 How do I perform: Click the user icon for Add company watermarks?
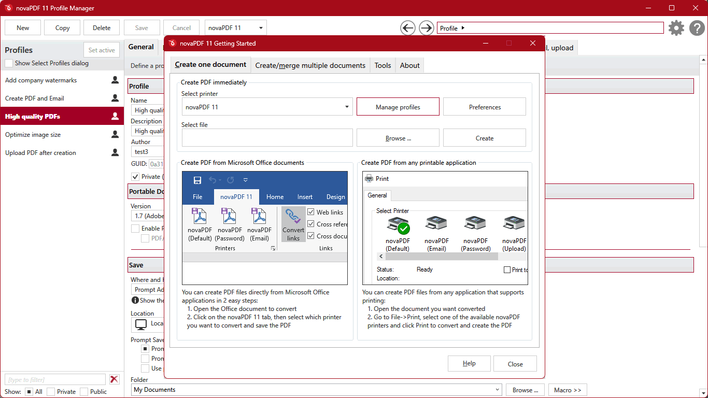coord(115,80)
